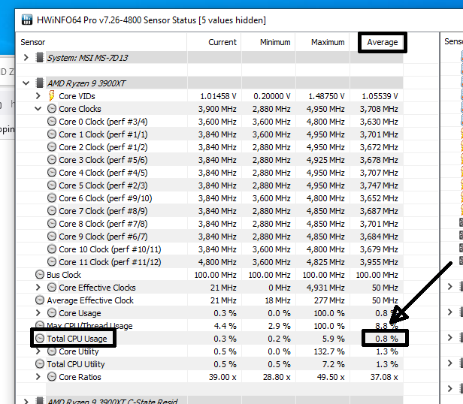Click Core Effective Clocks sensor icon
Viewport: 463px width, 404px height.
click(x=52, y=288)
